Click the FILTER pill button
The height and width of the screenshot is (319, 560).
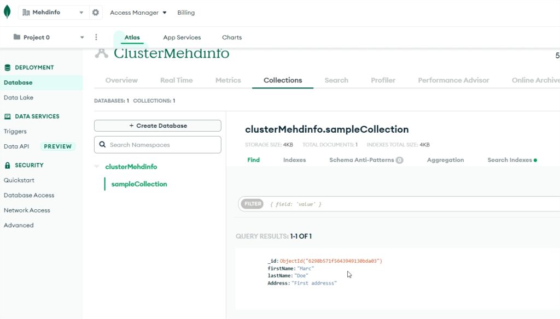(x=253, y=204)
